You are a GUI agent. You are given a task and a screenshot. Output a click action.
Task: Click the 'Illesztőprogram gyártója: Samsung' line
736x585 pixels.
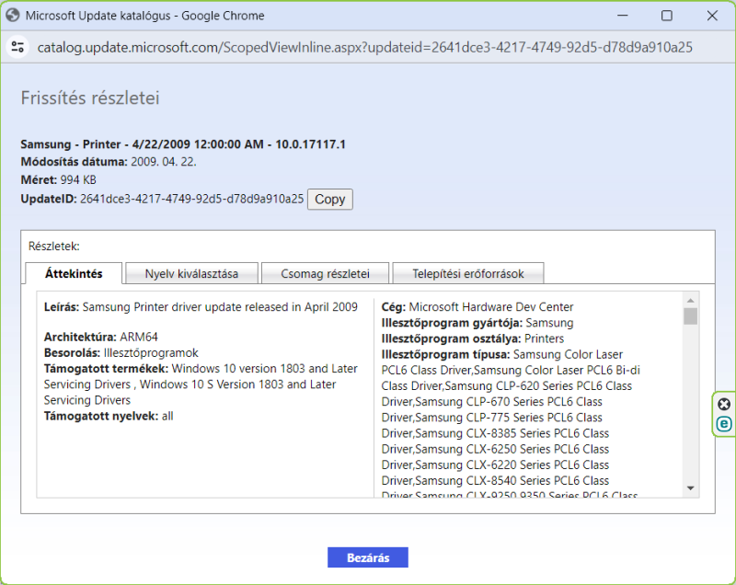coord(477,323)
